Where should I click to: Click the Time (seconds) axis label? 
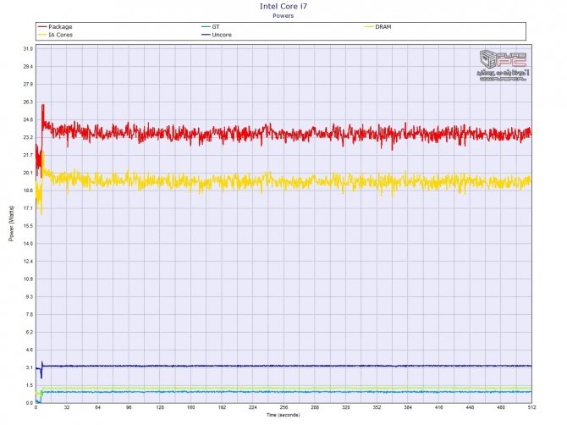click(283, 415)
